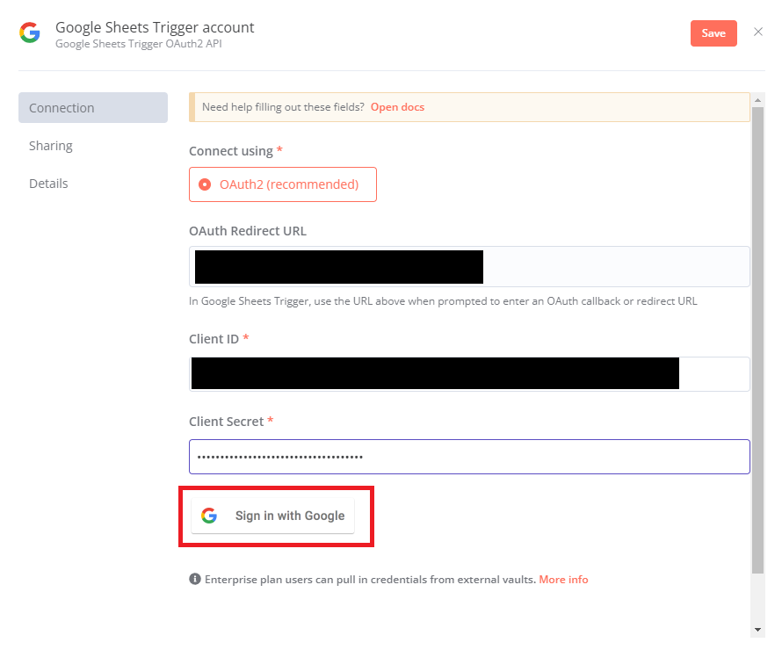Click the 'Google Sheets Trigger account' title
782x657 pixels.
pos(155,27)
